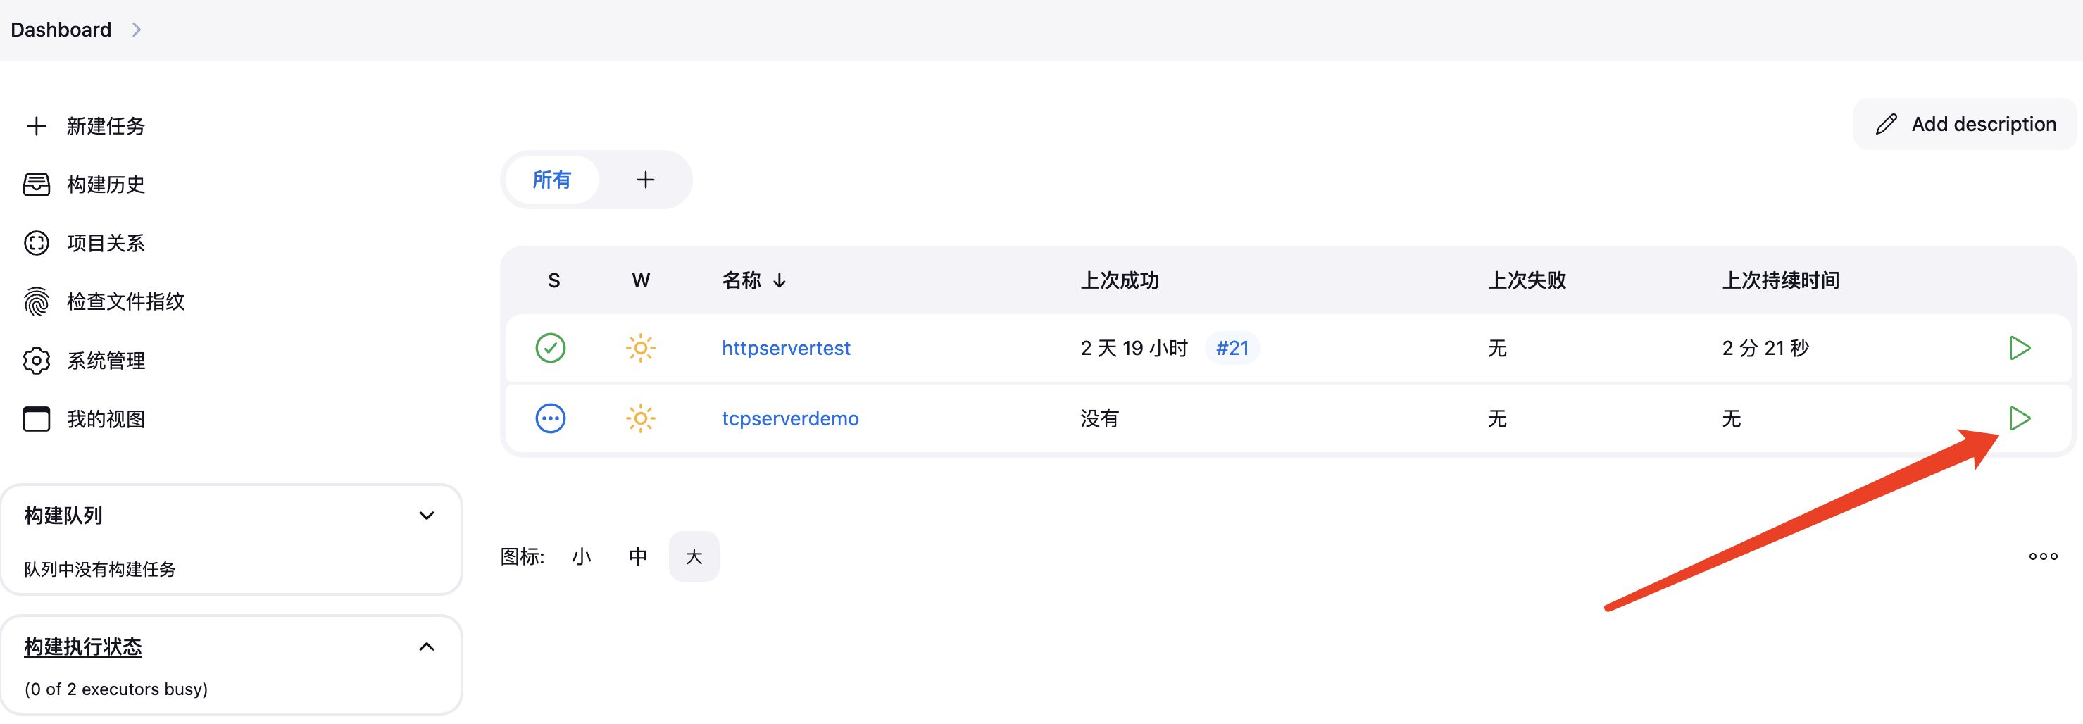Select the 所有 view tab
This screenshot has height=724, width=2083.
pos(551,180)
